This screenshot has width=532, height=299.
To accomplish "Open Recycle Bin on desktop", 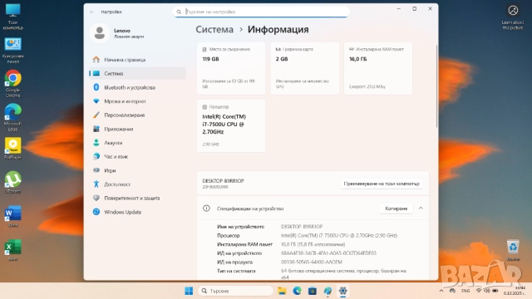I will [513, 250].
